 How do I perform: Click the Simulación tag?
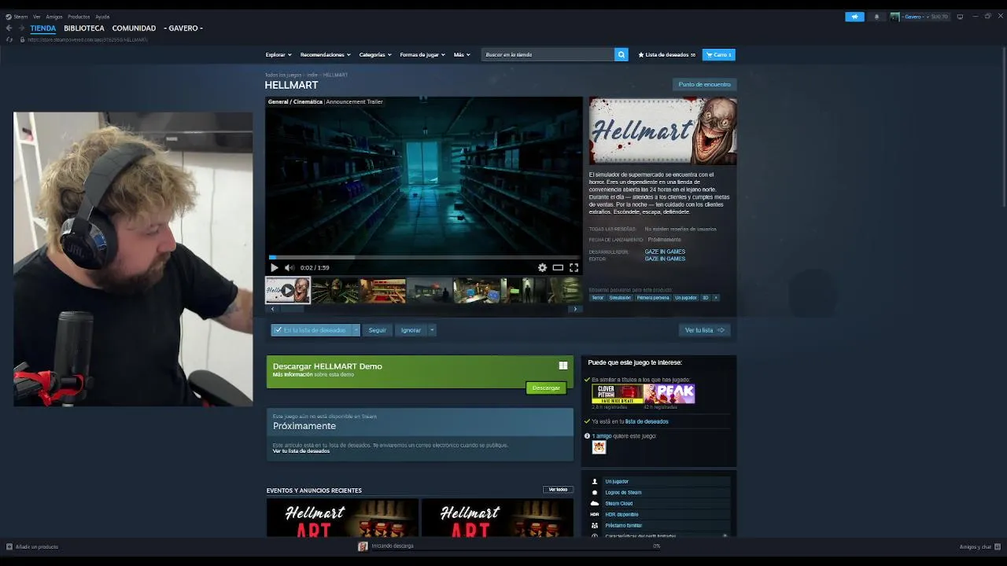point(620,298)
